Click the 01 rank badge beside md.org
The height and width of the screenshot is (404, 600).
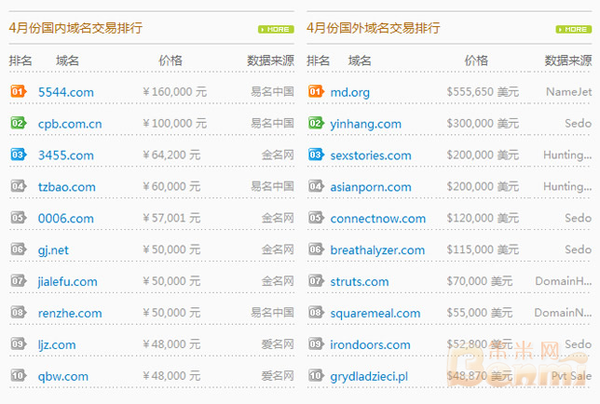316,91
